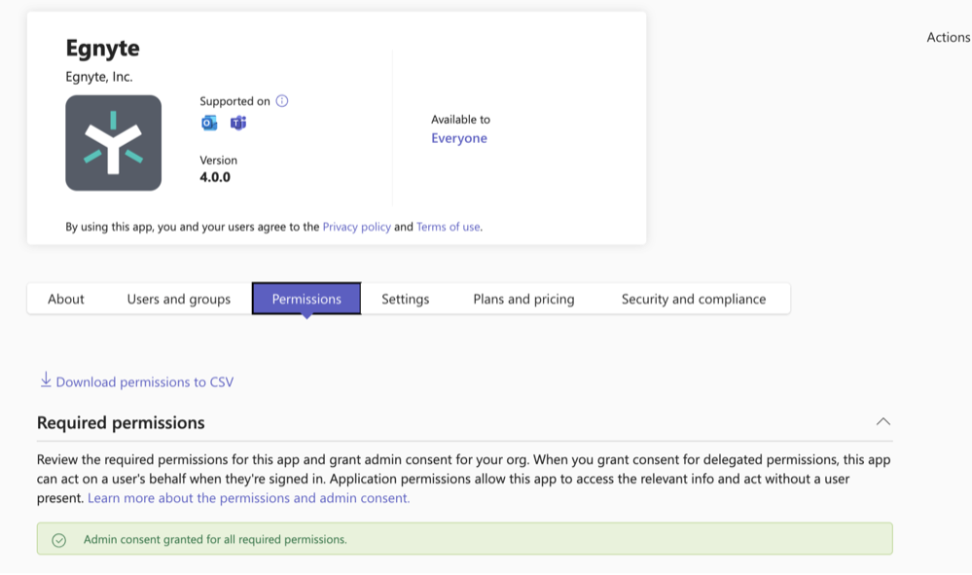View the Security and compliance tab
The width and height of the screenshot is (972, 575).
coord(693,299)
